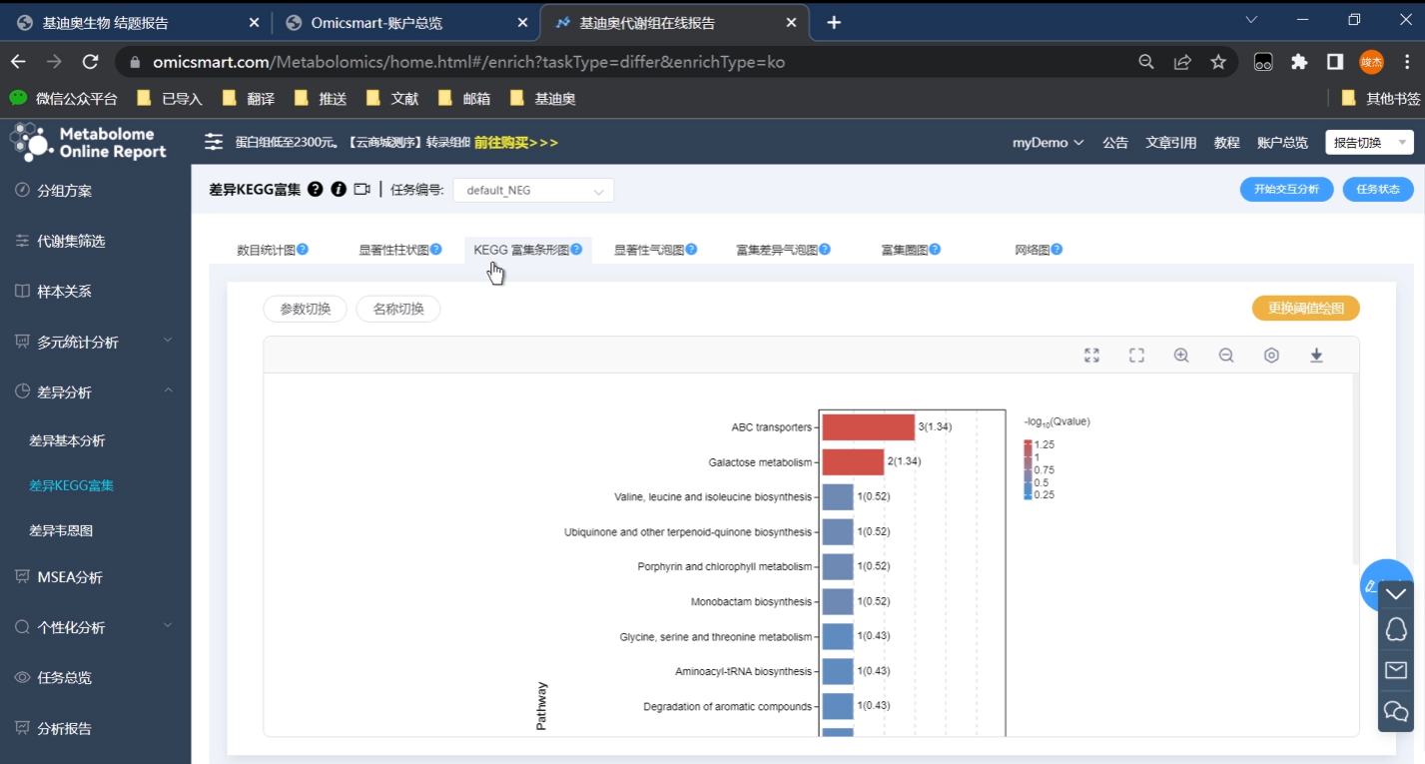Image resolution: width=1425 pixels, height=764 pixels.
Task: Click the -log10(Qvalue) color legend gradient
Action: (1028, 469)
